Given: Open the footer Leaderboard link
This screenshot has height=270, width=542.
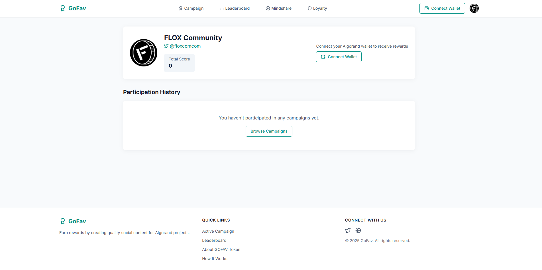Looking at the screenshot, I should 214,240.
